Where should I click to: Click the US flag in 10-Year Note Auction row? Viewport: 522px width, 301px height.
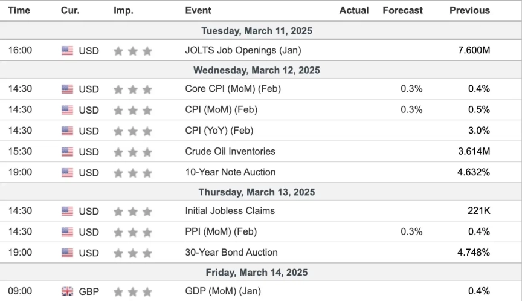(67, 173)
